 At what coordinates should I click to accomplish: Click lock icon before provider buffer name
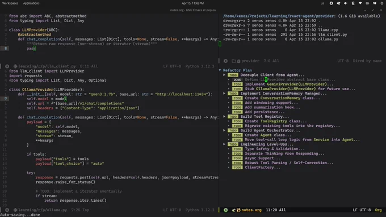tap(238, 61)
